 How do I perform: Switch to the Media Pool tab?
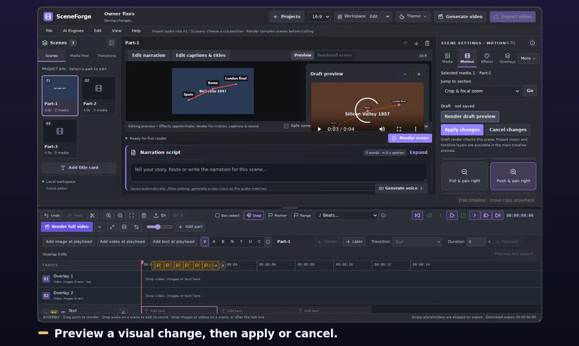click(79, 56)
